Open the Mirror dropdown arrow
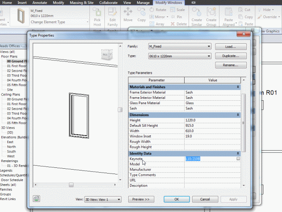 click(167, 17)
